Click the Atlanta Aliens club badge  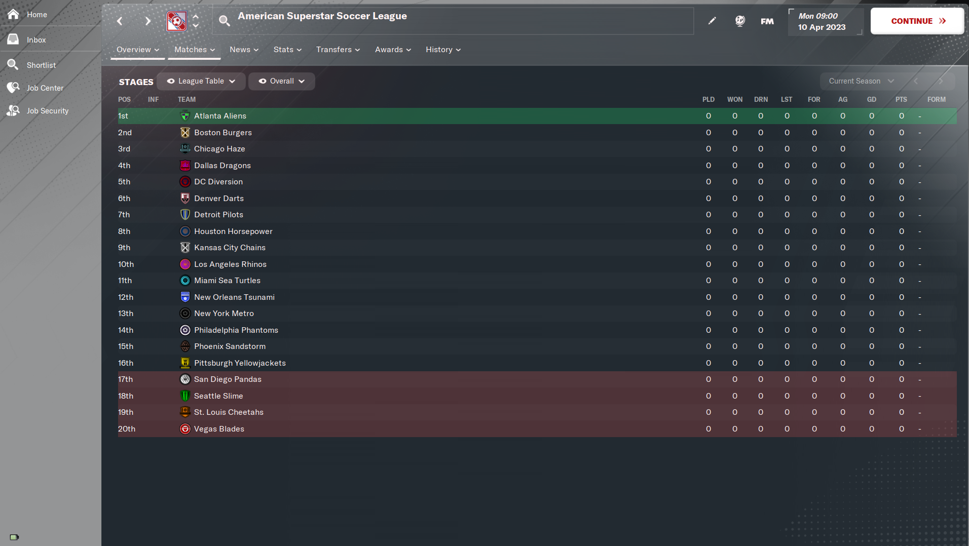185,116
